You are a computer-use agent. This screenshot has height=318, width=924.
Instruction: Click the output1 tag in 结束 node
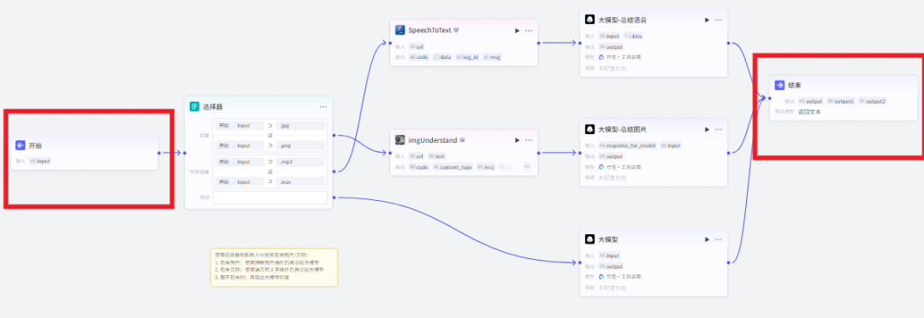841,101
